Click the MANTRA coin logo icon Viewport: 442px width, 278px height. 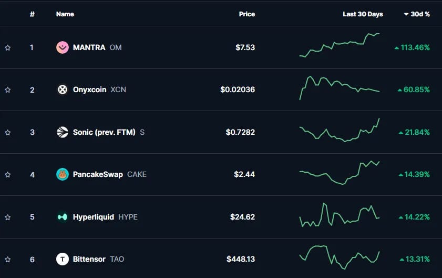click(x=63, y=47)
